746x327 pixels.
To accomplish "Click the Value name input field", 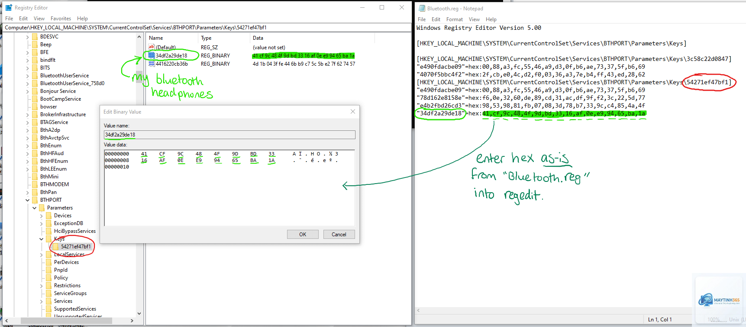I will click(x=229, y=135).
